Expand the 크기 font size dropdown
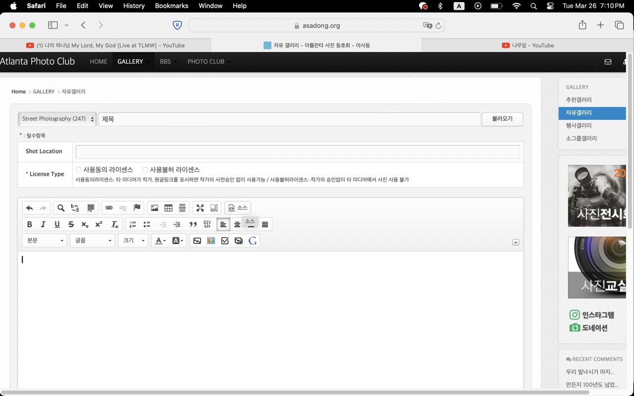This screenshot has width=634, height=396. pyautogui.click(x=133, y=241)
